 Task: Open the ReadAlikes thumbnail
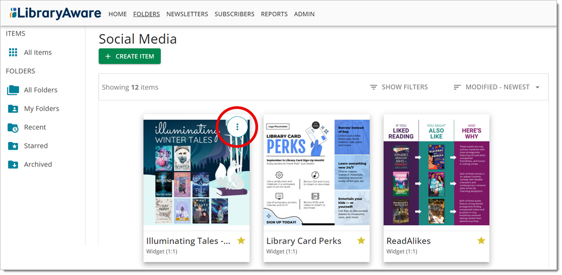tap(436, 172)
